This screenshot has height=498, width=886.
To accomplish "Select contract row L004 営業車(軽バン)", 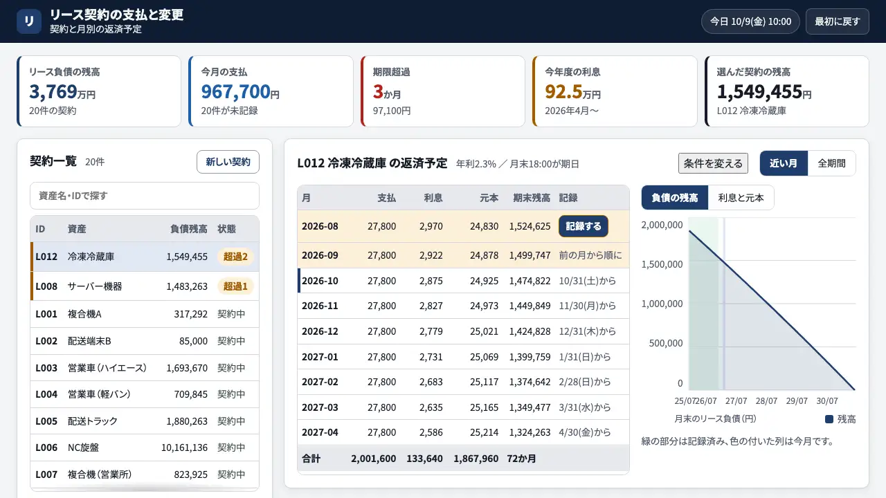I will (x=145, y=394).
